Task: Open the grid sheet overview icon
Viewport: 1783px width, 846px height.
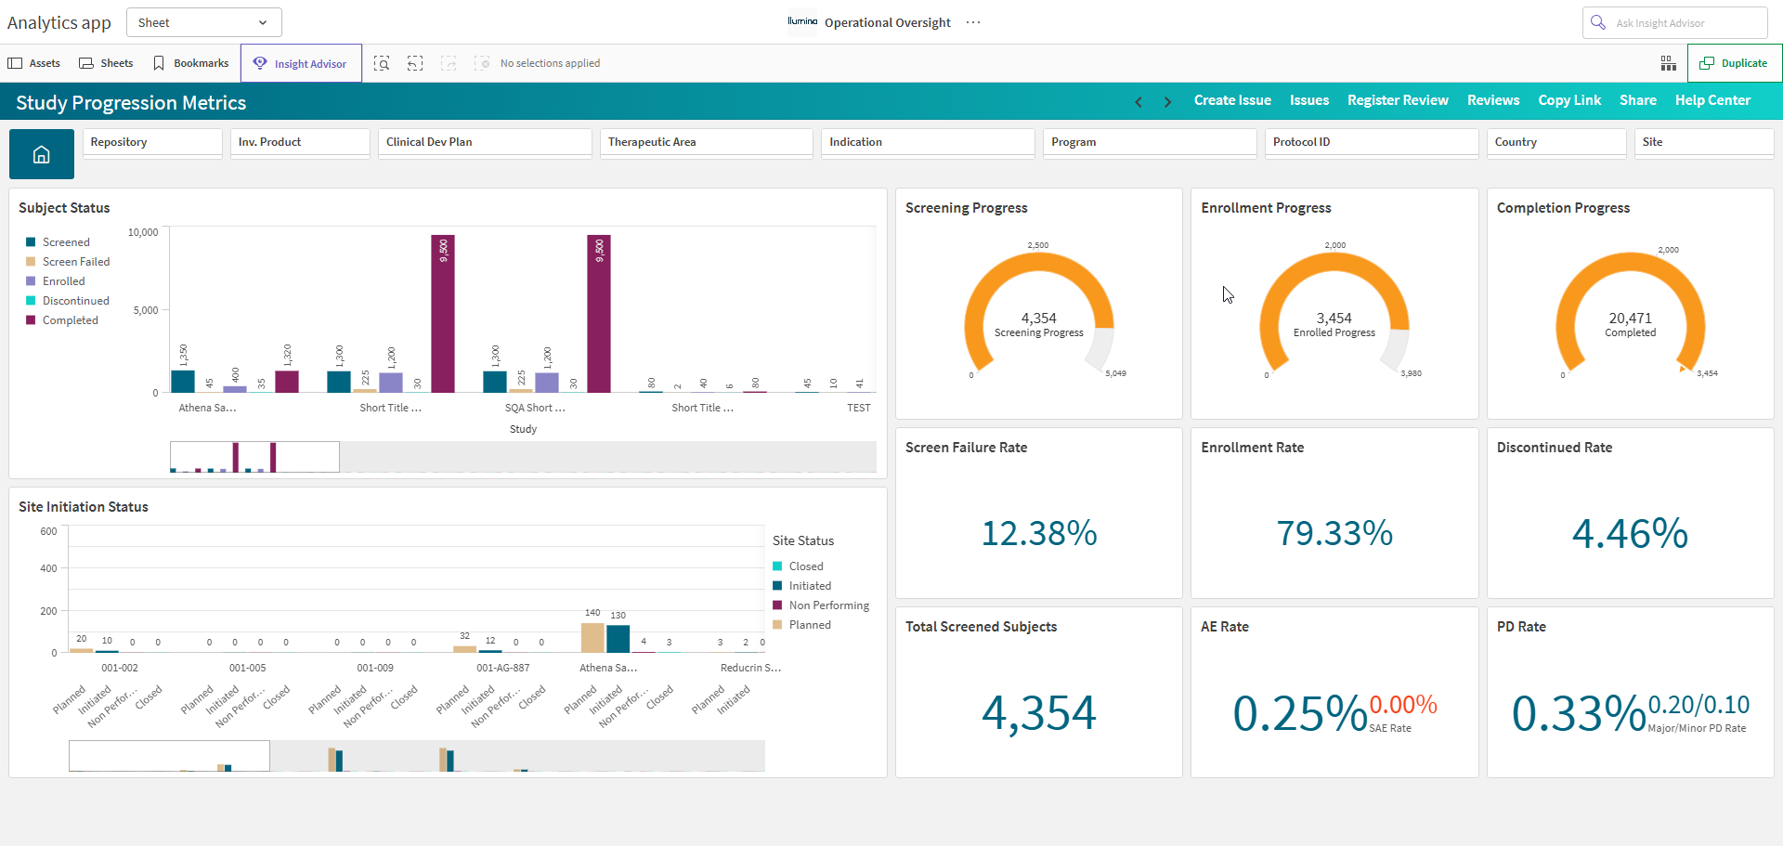Action: tap(1669, 63)
